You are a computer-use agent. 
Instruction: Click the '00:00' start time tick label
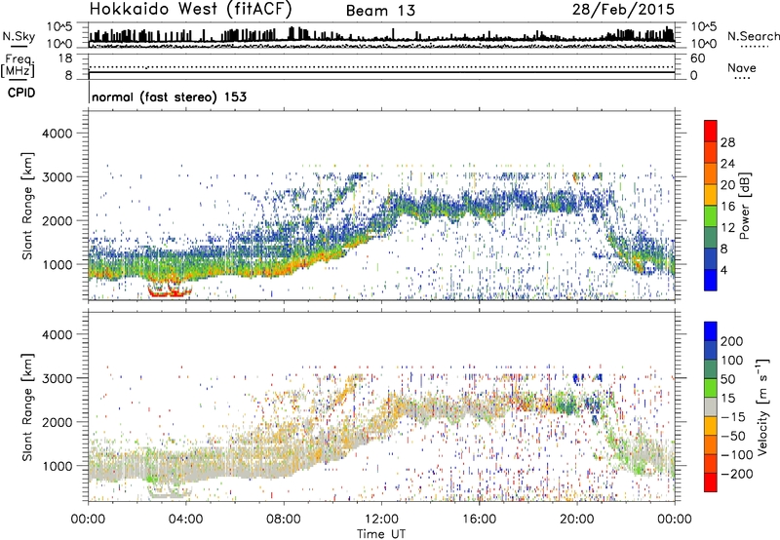point(88,520)
